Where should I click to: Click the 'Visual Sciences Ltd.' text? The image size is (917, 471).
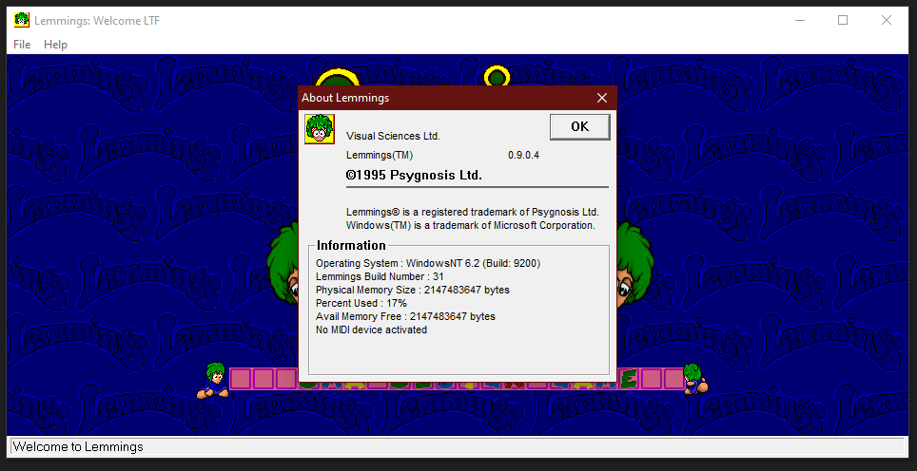(393, 136)
